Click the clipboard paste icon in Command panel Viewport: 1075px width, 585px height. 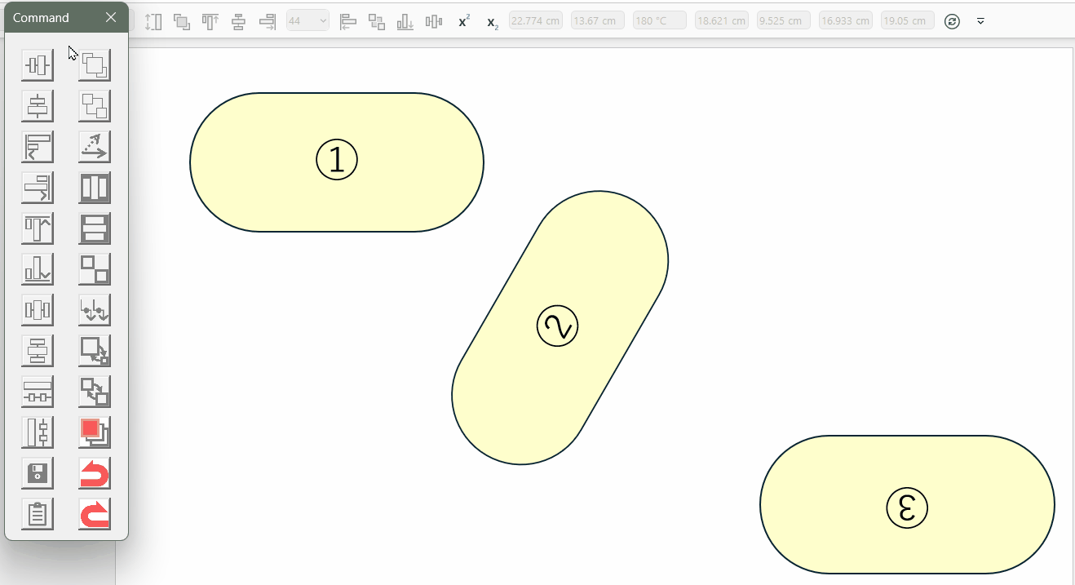[x=38, y=514]
